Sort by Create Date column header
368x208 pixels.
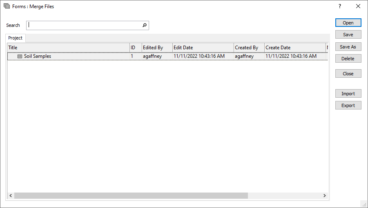pos(294,48)
